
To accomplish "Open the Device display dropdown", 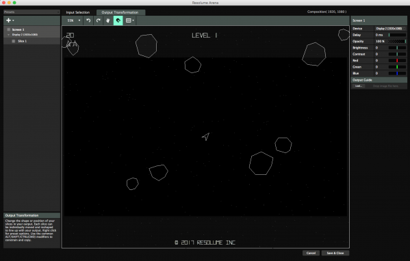I will click(391, 29).
